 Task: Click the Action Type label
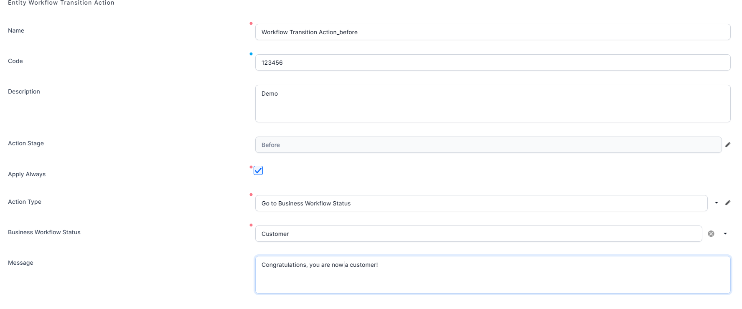point(25,202)
